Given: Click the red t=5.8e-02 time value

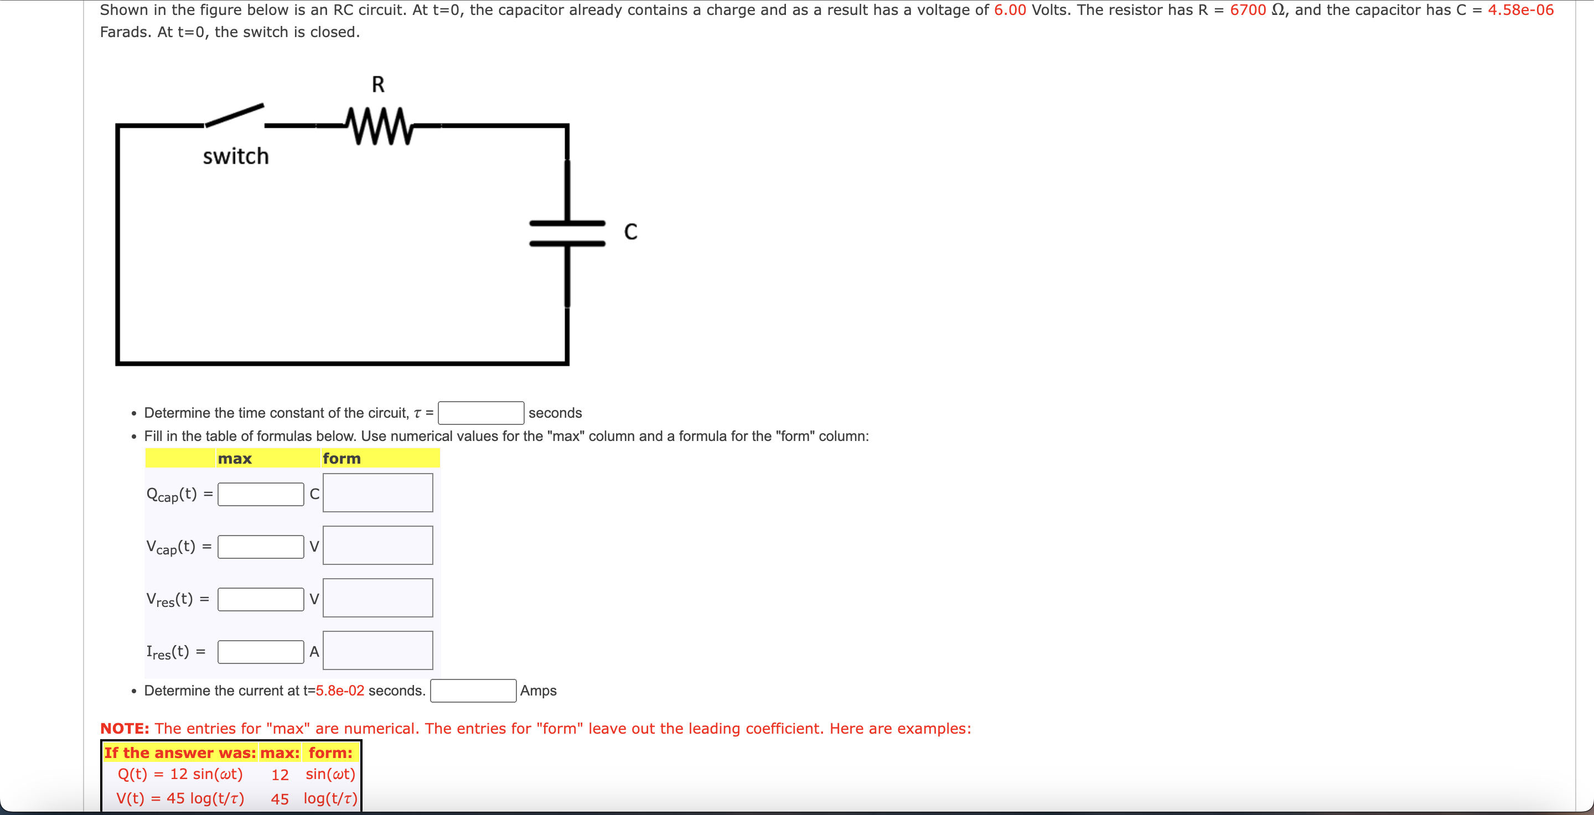Looking at the screenshot, I should pos(340,691).
